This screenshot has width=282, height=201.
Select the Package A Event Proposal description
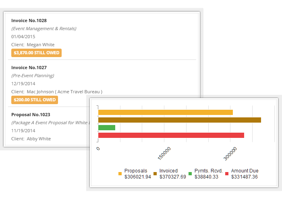point(50,123)
